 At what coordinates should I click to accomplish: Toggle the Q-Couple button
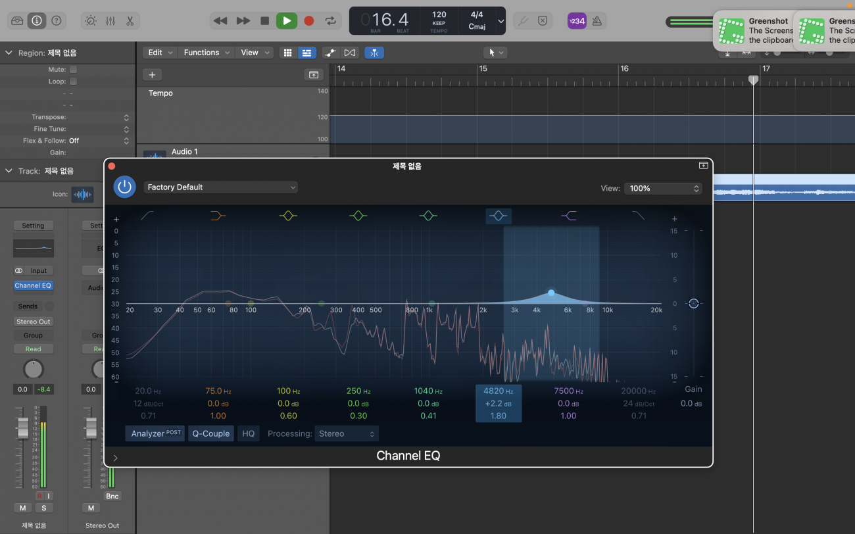211,433
